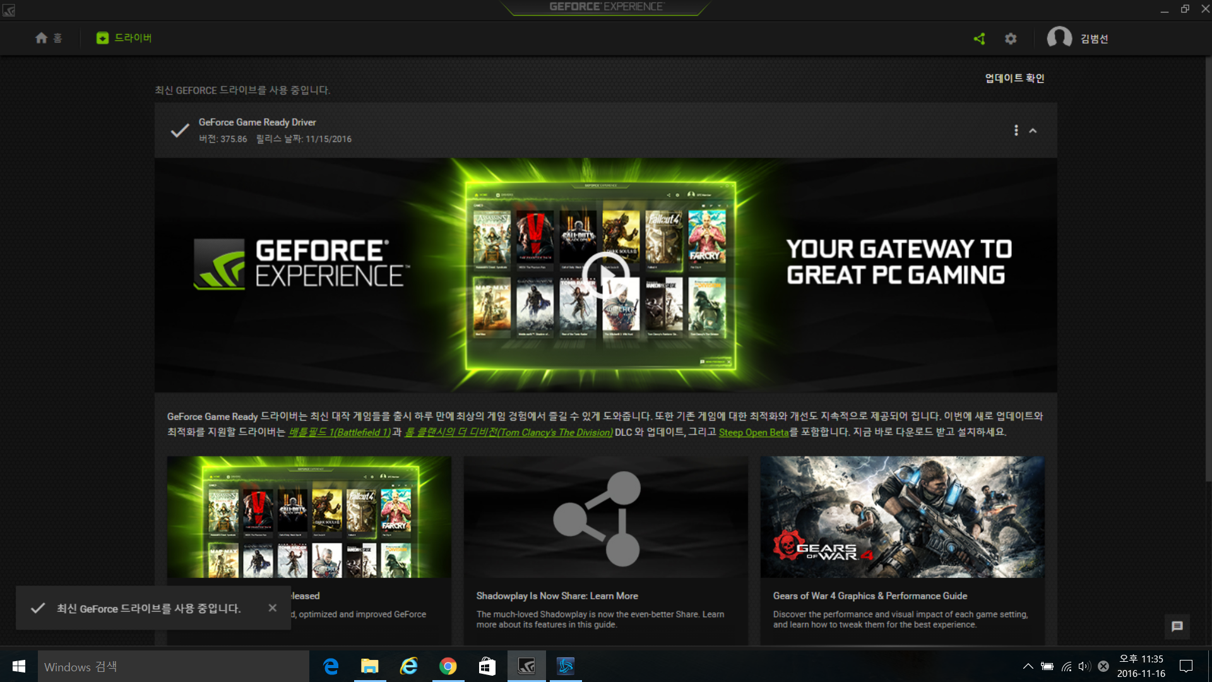Viewport: 1212px width, 682px height.
Task: Click the driver installed checkmark icon
Action: pyautogui.click(x=180, y=131)
